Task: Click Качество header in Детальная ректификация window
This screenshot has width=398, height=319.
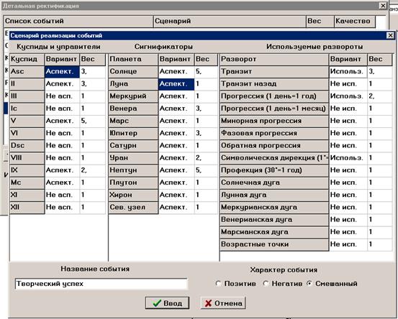Action: pyautogui.click(x=355, y=22)
